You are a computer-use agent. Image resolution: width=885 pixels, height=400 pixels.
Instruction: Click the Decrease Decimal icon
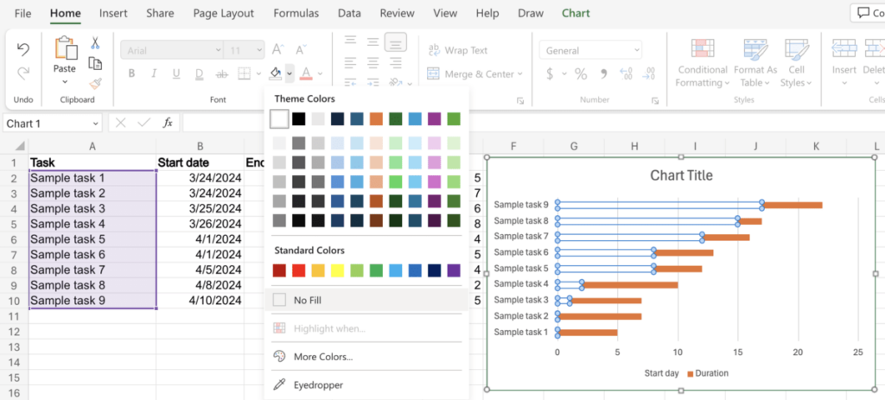click(x=648, y=74)
